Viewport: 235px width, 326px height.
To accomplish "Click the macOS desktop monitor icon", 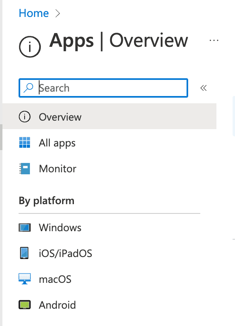I will (x=25, y=279).
